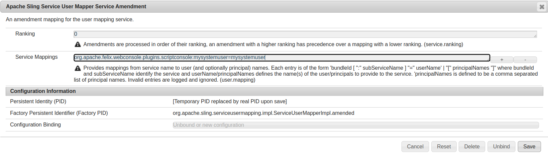Save the amendment configuration
This screenshot has height=157, width=548.
(x=529, y=146)
